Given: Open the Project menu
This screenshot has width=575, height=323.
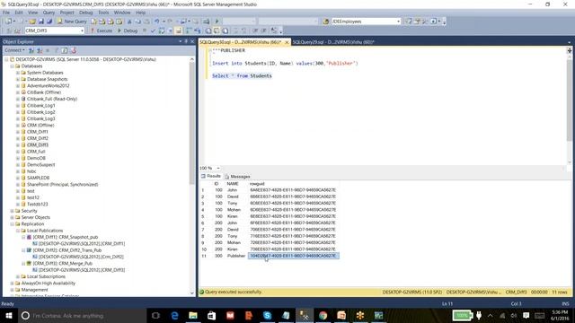Looking at the screenshot, I should 66,13.
